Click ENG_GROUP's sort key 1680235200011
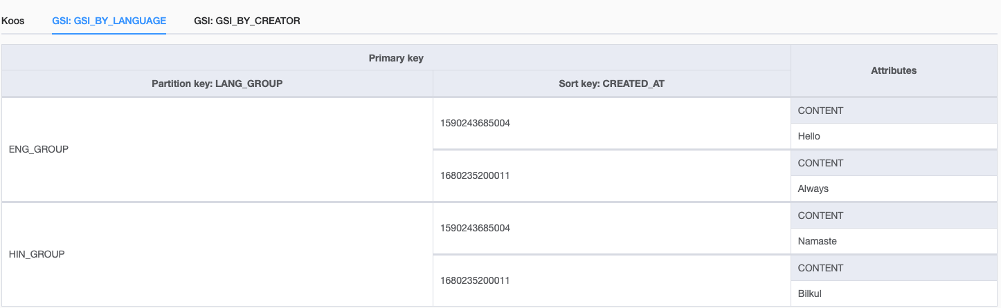 point(475,175)
